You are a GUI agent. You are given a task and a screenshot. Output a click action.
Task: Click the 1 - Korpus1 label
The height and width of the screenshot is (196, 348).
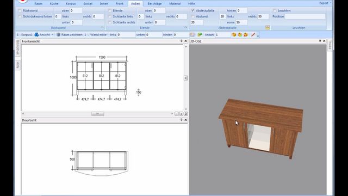click(x=24, y=35)
